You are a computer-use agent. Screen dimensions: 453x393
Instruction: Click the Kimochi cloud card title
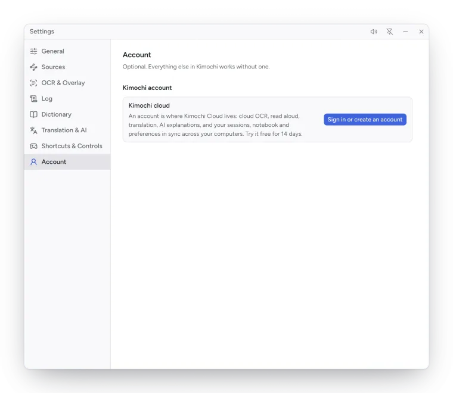[149, 105]
